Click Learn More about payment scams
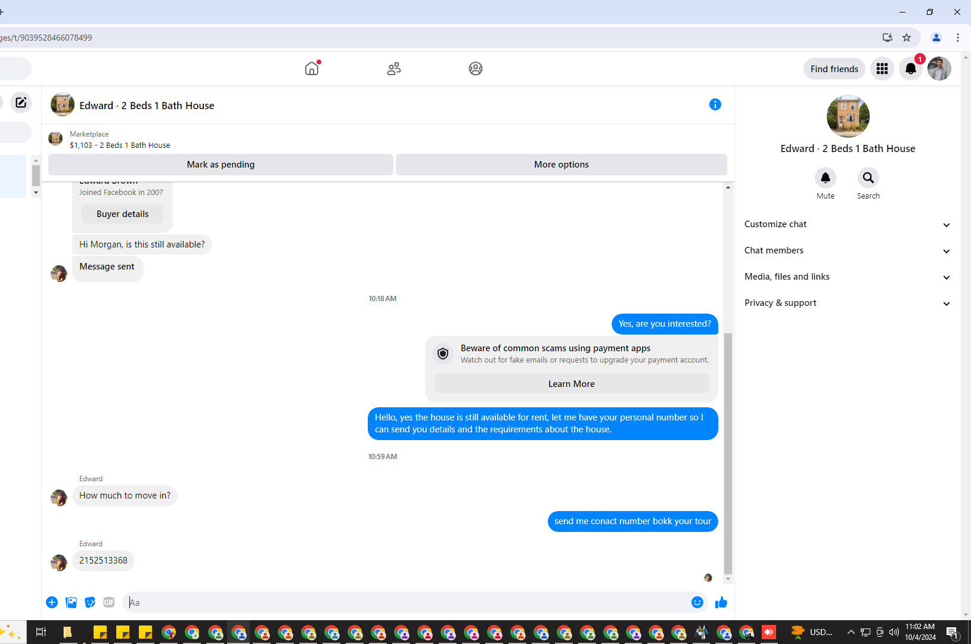 click(x=572, y=384)
